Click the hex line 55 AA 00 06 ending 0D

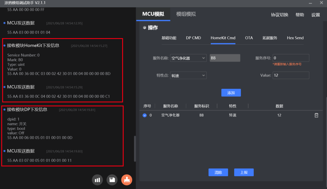tap(40, 137)
